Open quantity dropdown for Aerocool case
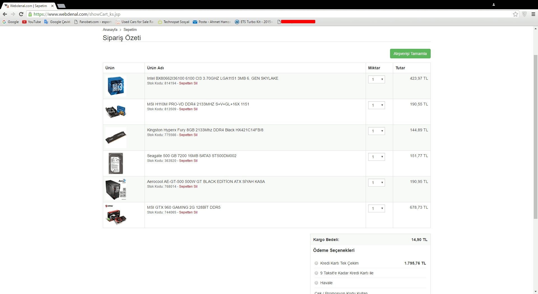 click(x=377, y=183)
